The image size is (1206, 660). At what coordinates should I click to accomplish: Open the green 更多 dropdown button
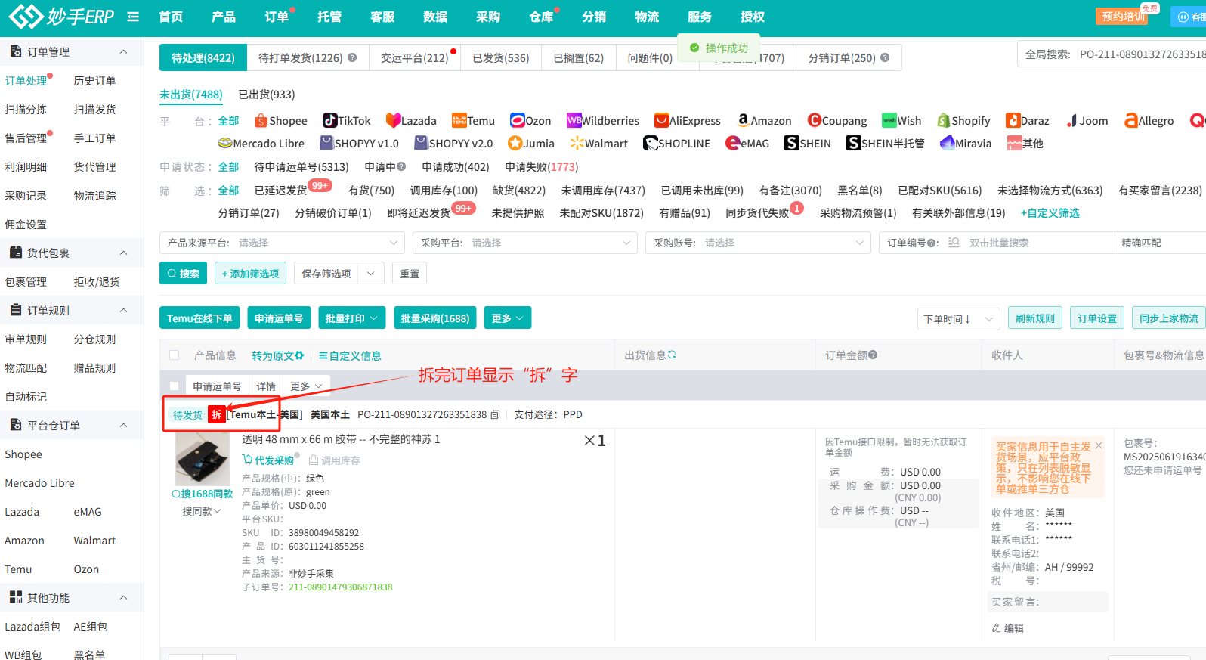click(507, 318)
